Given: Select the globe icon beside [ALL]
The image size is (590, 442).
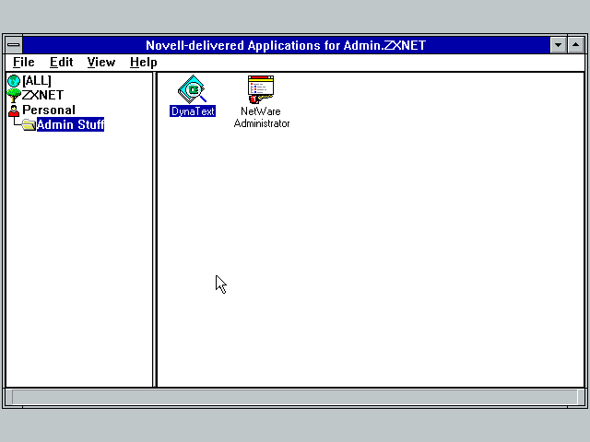Looking at the screenshot, I should click(14, 81).
